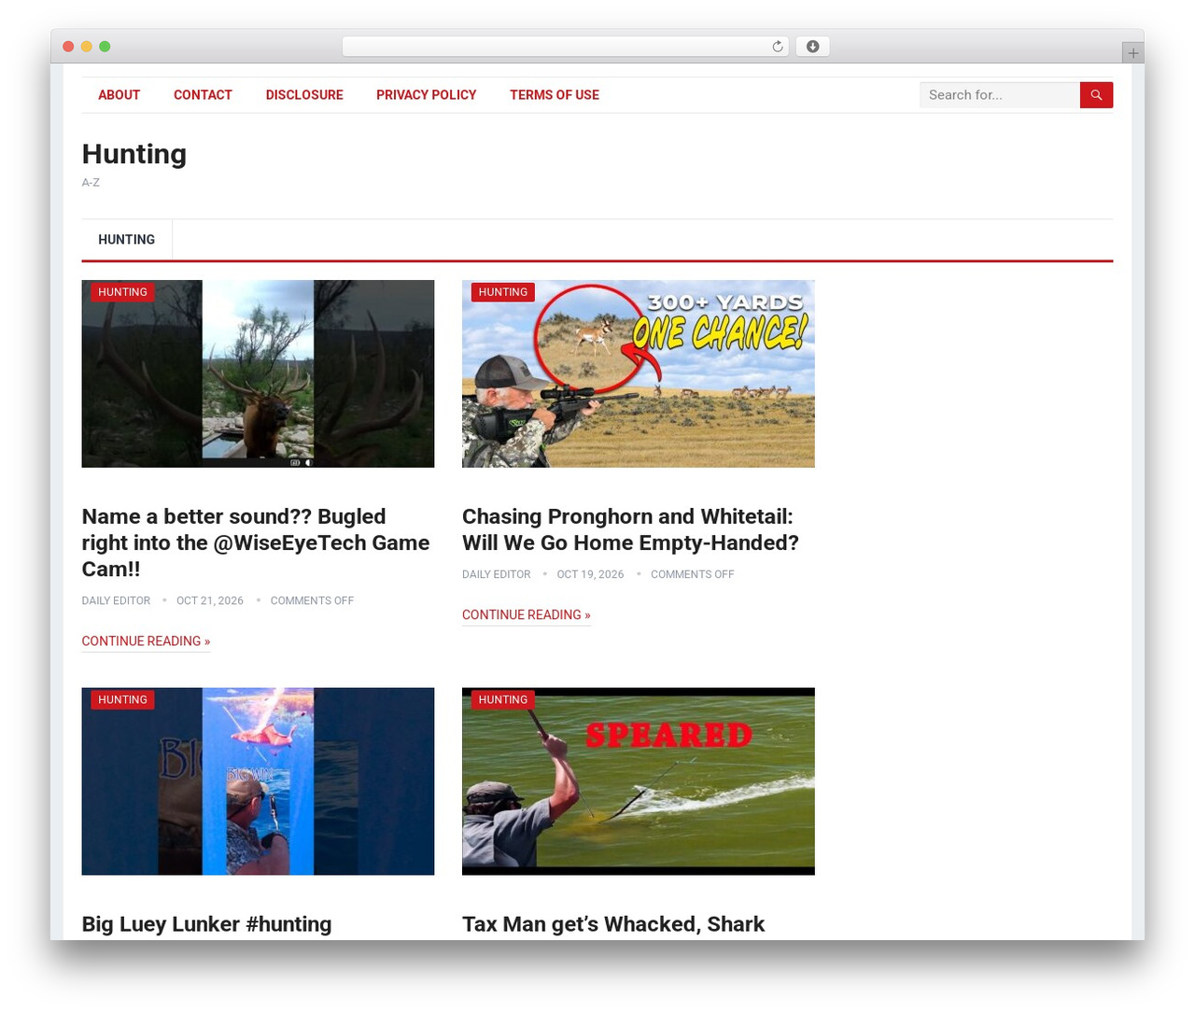Click Daily Editor author on elk post
The image size is (1195, 1012).
(116, 601)
